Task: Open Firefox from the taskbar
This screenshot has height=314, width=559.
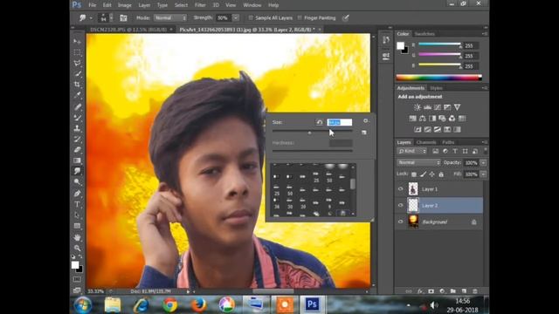Action: (x=198, y=305)
